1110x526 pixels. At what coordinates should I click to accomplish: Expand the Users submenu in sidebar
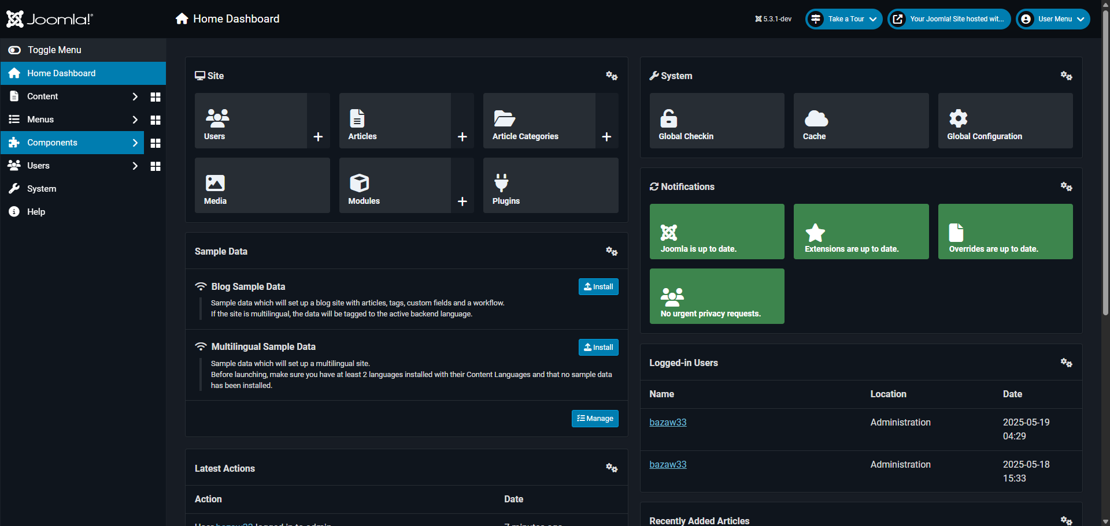click(135, 166)
